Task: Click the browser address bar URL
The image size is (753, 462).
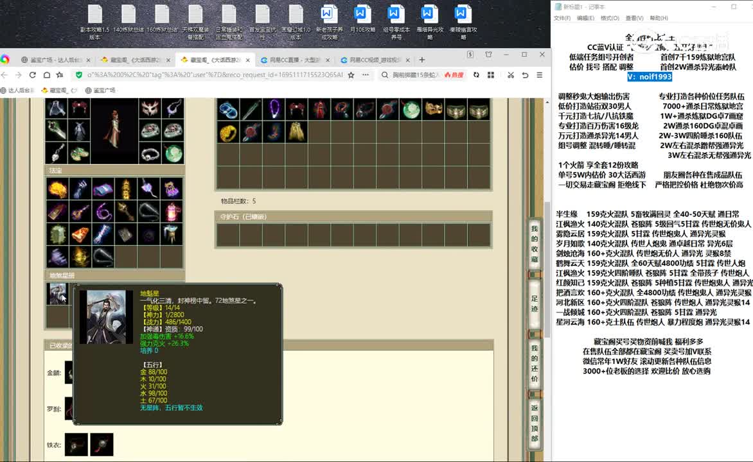Action: coord(215,75)
